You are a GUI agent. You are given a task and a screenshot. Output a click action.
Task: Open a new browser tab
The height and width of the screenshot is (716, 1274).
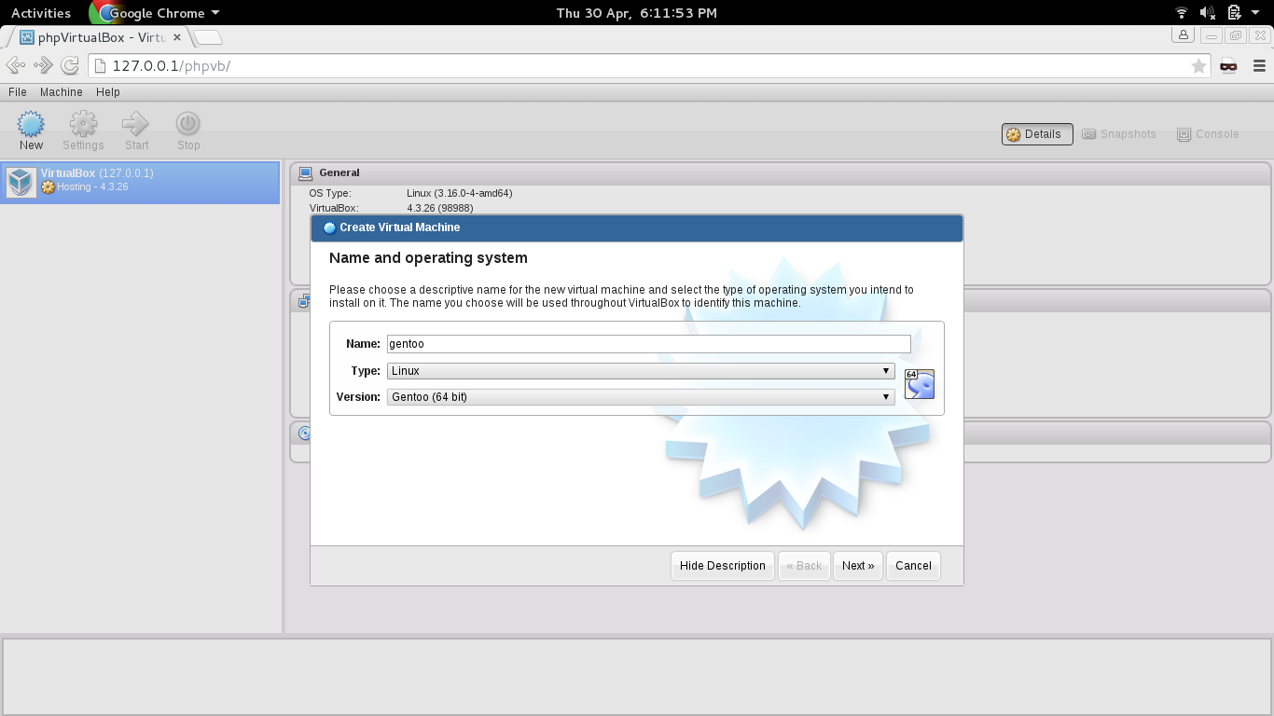[209, 37]
